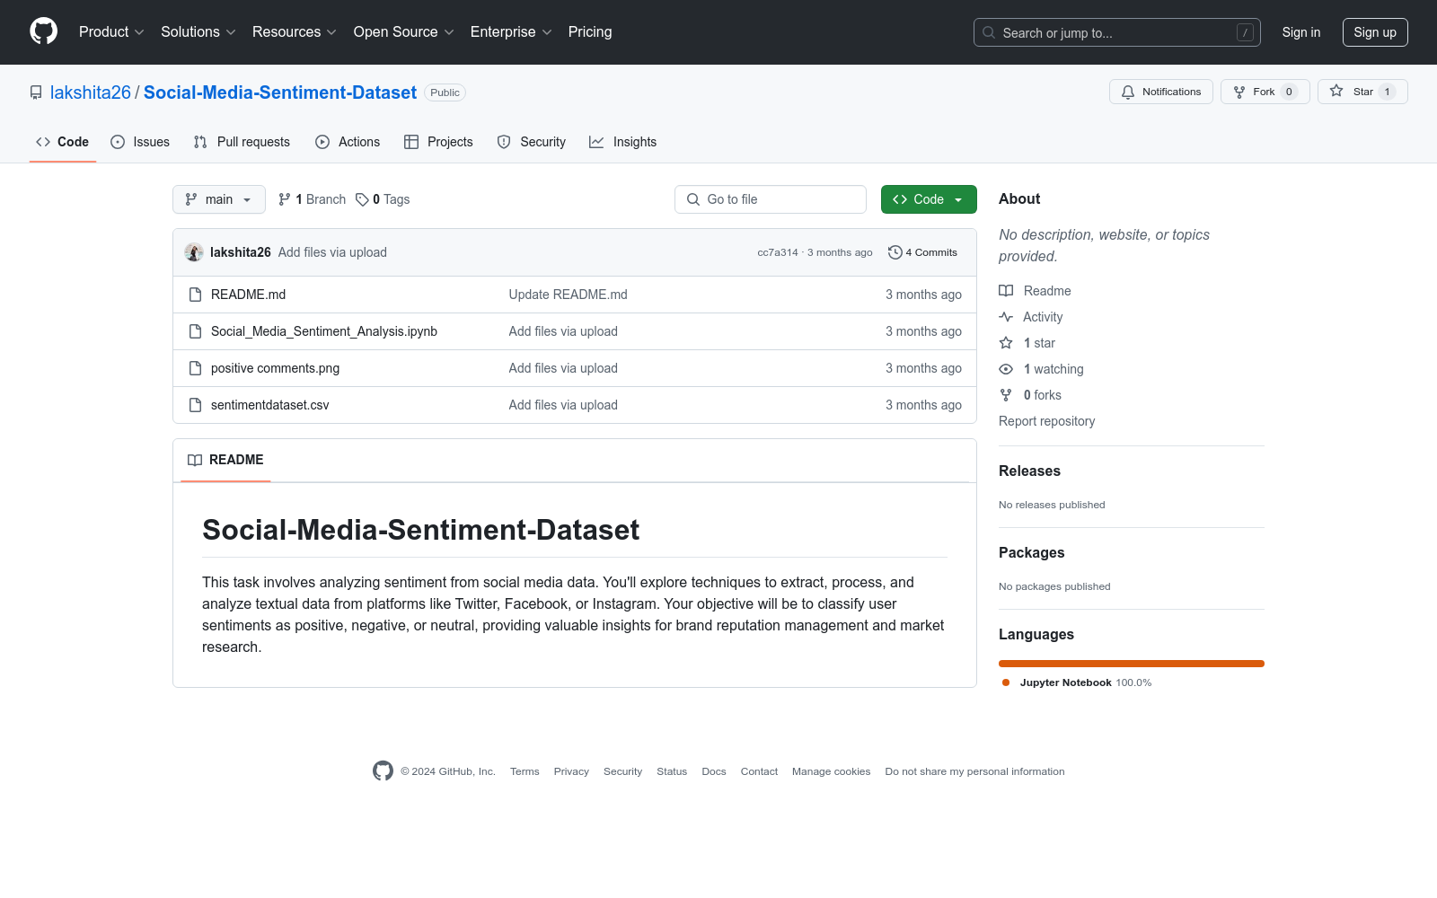Click the tag icon beside 0 Tags

[x=362, y=199]
